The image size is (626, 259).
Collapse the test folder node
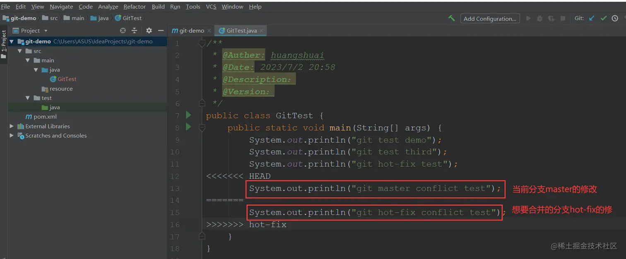28,98
